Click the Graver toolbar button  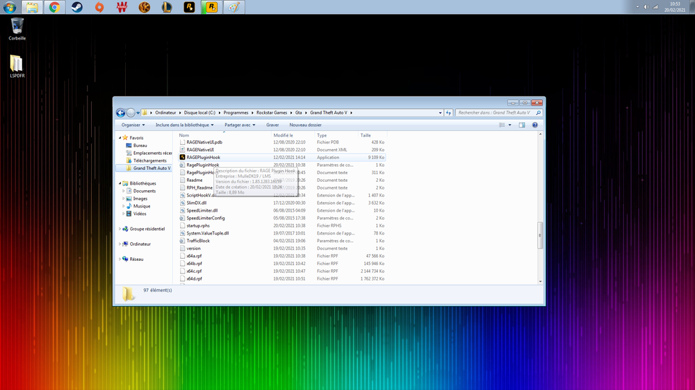tap(272, 125)
